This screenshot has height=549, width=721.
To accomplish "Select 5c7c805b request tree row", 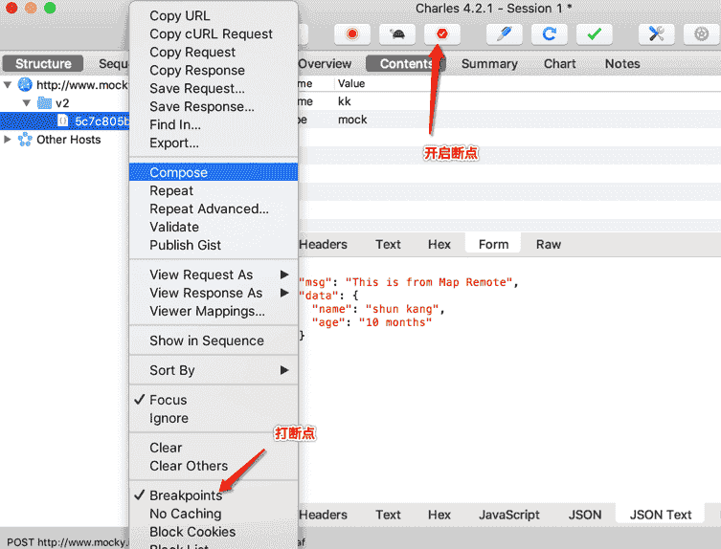I will [x=65, y=121].
